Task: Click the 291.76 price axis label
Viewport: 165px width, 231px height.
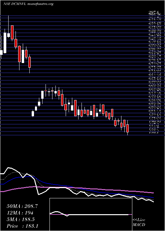Action: (x=155, y=19)
